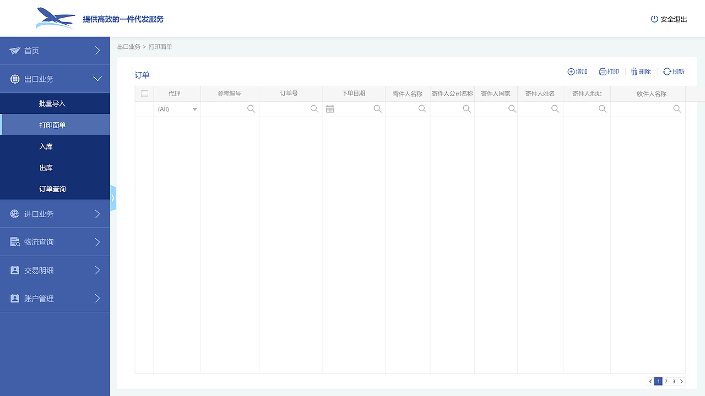Viewport: 705px width, 396px height.
Task: Select the 打印面单 submenu item
Action: [55, 125]
